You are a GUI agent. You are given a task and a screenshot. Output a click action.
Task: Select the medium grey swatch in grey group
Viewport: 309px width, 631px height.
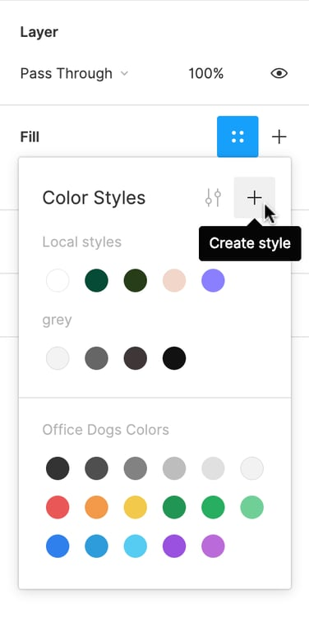click(x=97, y=358)
